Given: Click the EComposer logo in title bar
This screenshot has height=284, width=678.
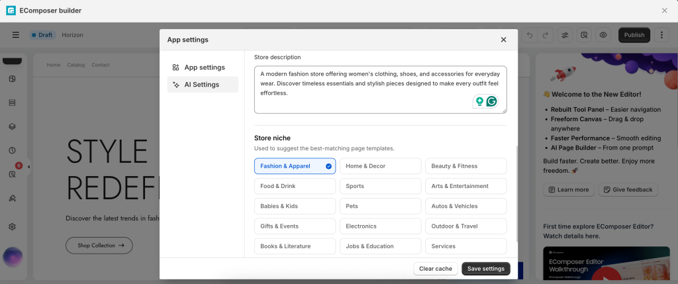Looking at the screenshot, I should click(x=11, y=11).
